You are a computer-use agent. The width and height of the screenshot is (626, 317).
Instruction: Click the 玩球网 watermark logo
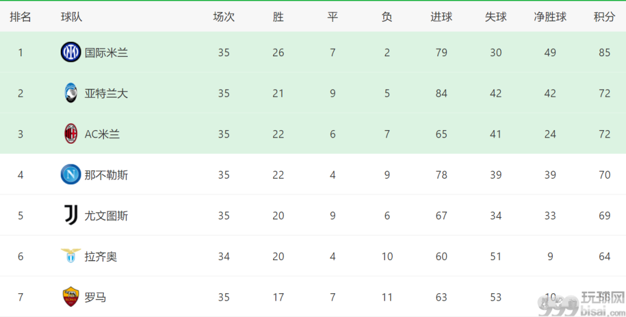(x=582, y=304)
